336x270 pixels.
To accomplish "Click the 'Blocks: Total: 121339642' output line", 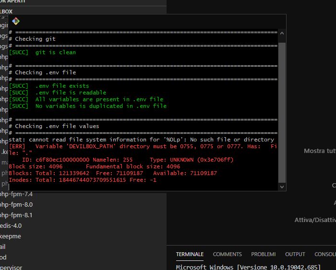I will coord(113,173).
